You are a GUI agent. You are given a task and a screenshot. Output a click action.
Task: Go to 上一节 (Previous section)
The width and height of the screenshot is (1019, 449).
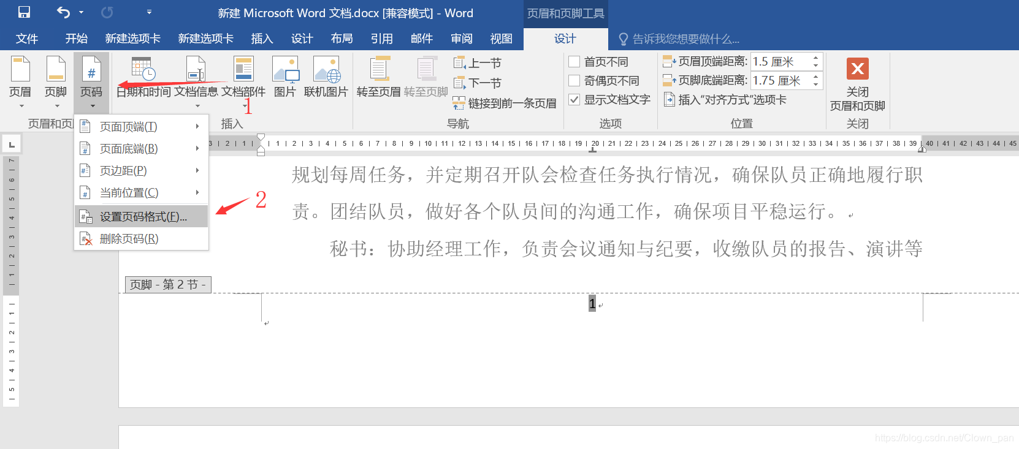point(477,63)
